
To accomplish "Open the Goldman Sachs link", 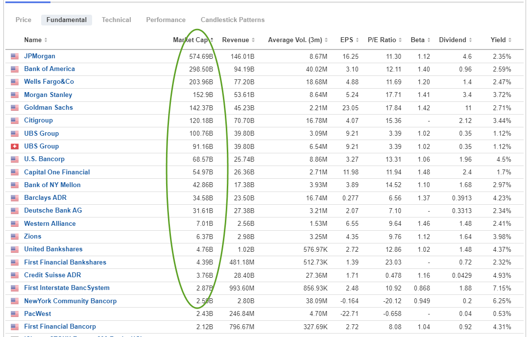I will (x=48, y=107).
